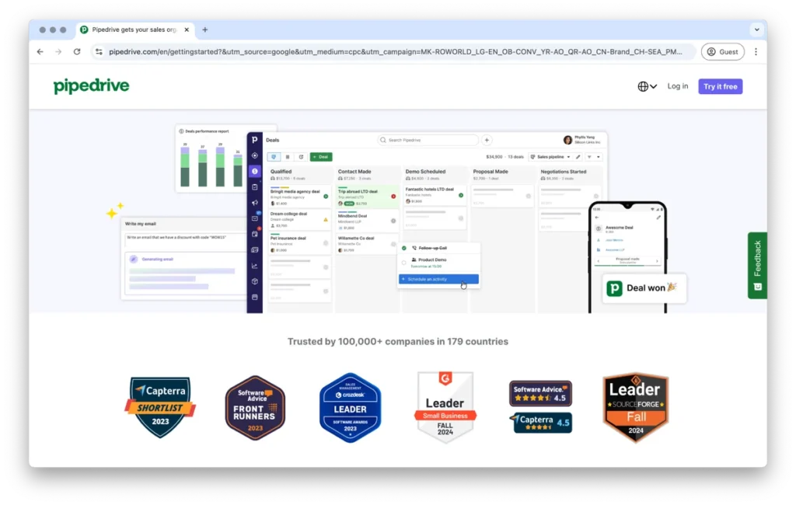Select the Pipedrive gets your sales org tab
The image size is (796, 505).
click(135, 30)
